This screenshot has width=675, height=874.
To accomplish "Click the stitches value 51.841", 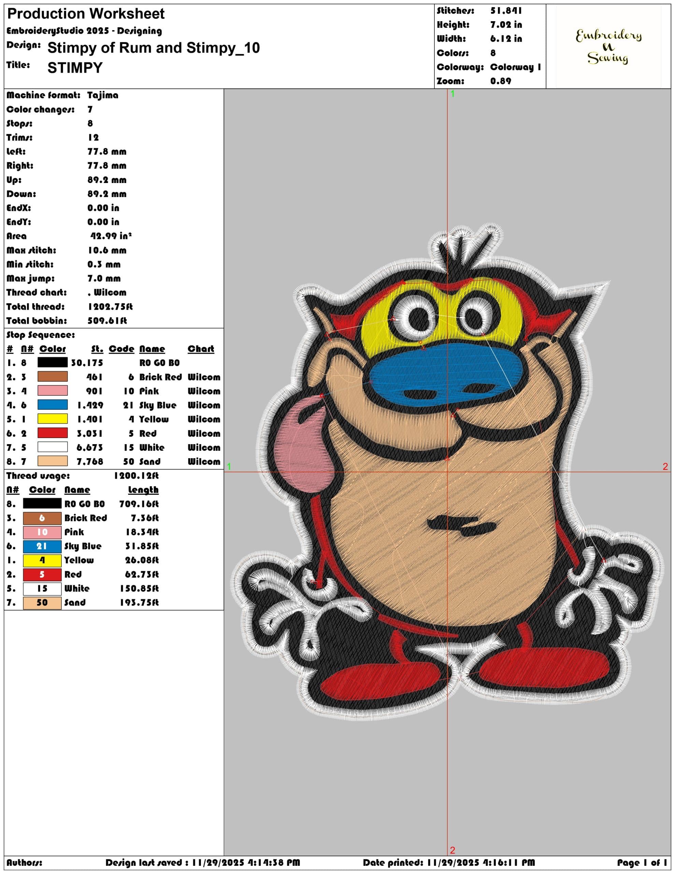I will coord(506,11).
